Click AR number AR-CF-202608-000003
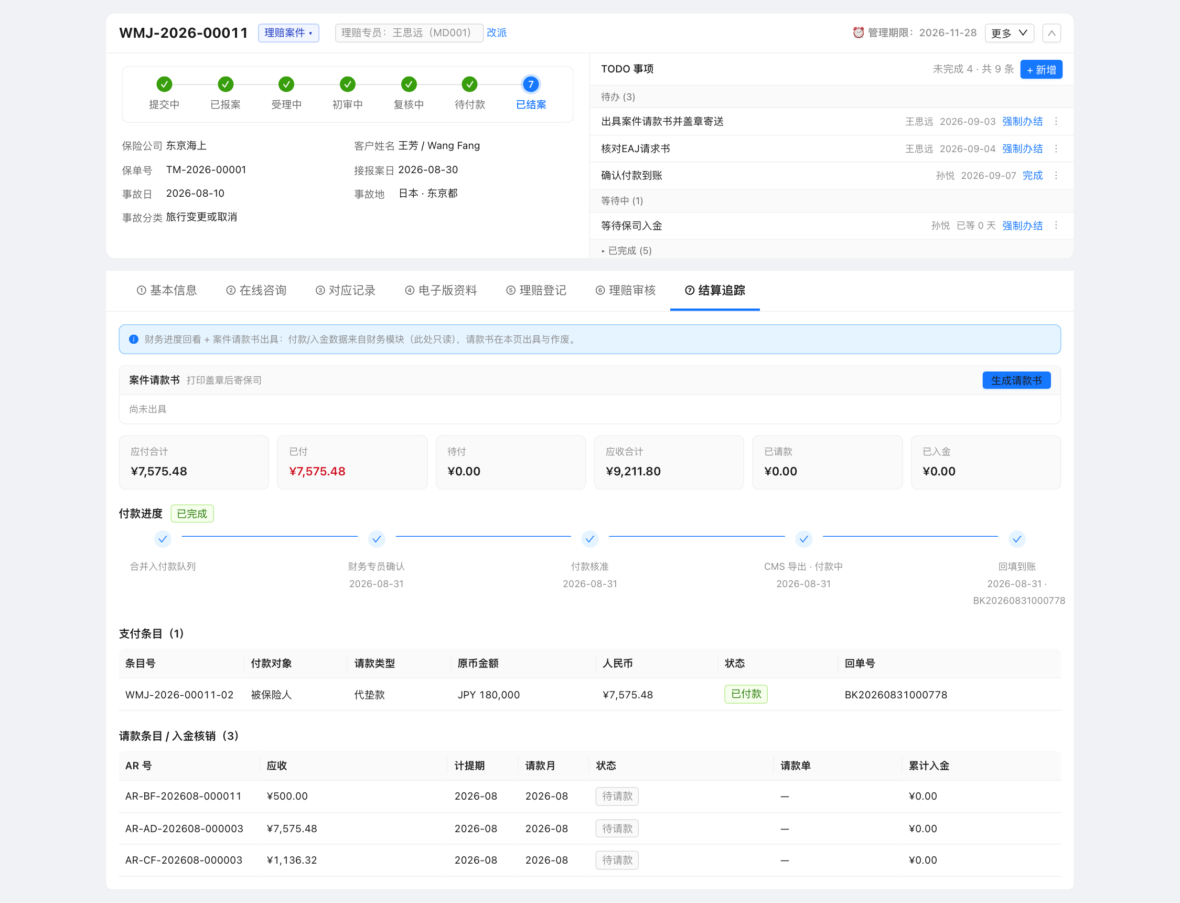Image resolution: width=1180 pixels, height=903 pixels. pos(184,860)
